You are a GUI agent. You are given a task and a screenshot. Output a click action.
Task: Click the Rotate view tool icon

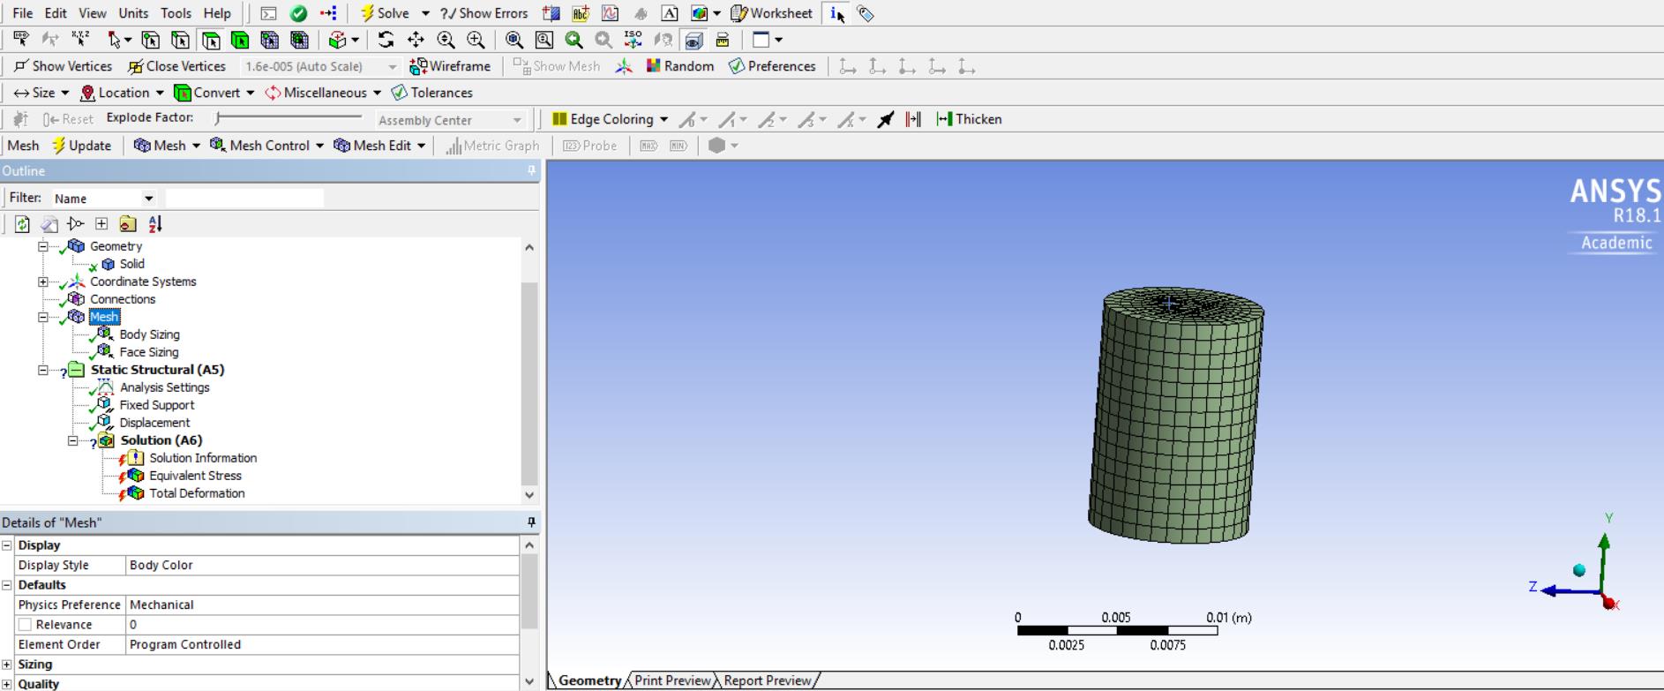click(386, 40)
